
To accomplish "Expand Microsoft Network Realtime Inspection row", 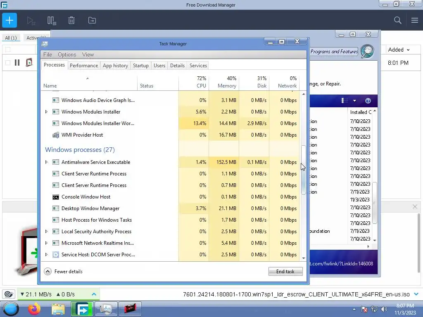I will point(46,243).
